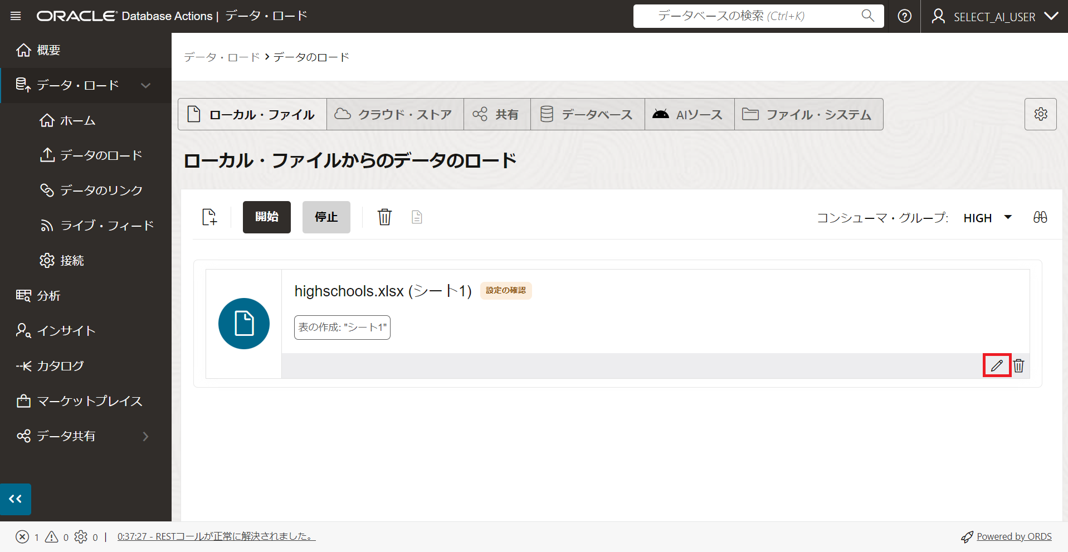Image resolution: width=1068 pixels, height=552 pixels.
Task: Open the Powered by ORDS link
Action: click(x=1013, y=536)
